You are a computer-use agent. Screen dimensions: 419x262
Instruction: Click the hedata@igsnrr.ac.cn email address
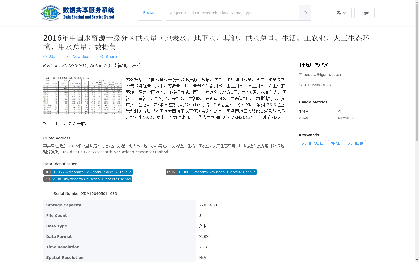pyautogui.click(x=322, y=75)
